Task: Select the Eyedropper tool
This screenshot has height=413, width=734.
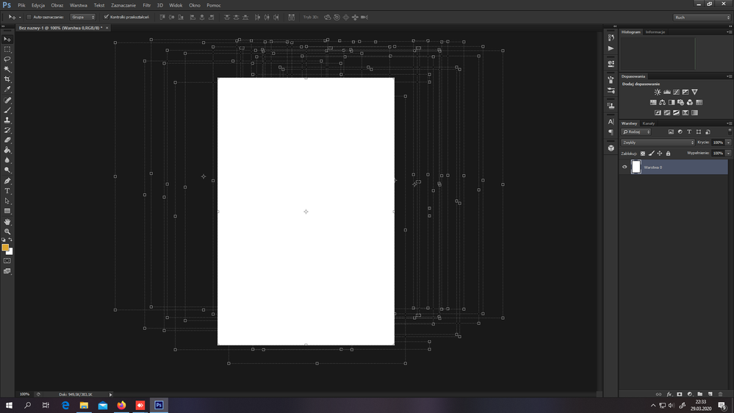Action: [x=7, y=90]
